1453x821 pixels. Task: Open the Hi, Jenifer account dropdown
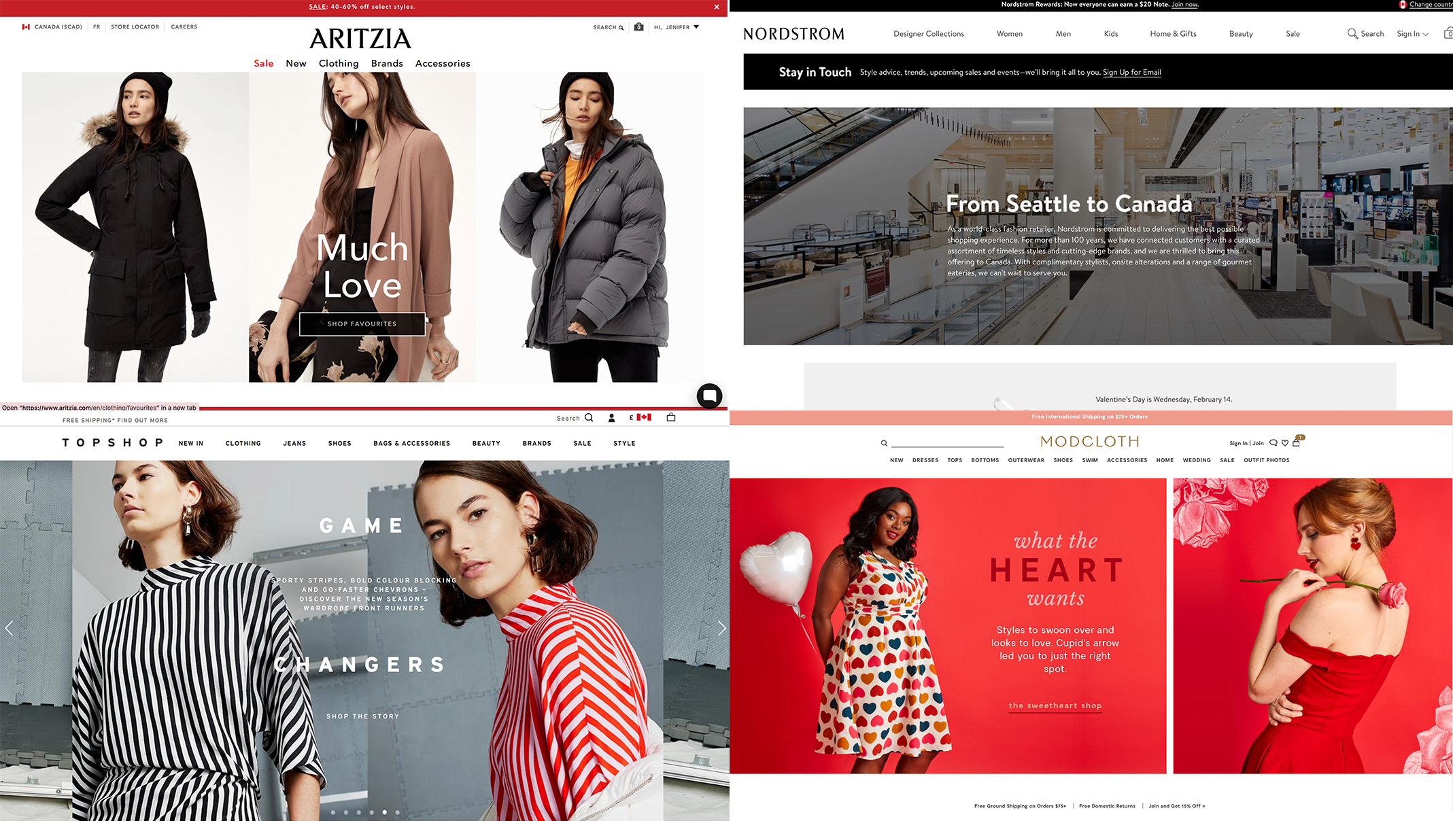(x=677, y=27)
